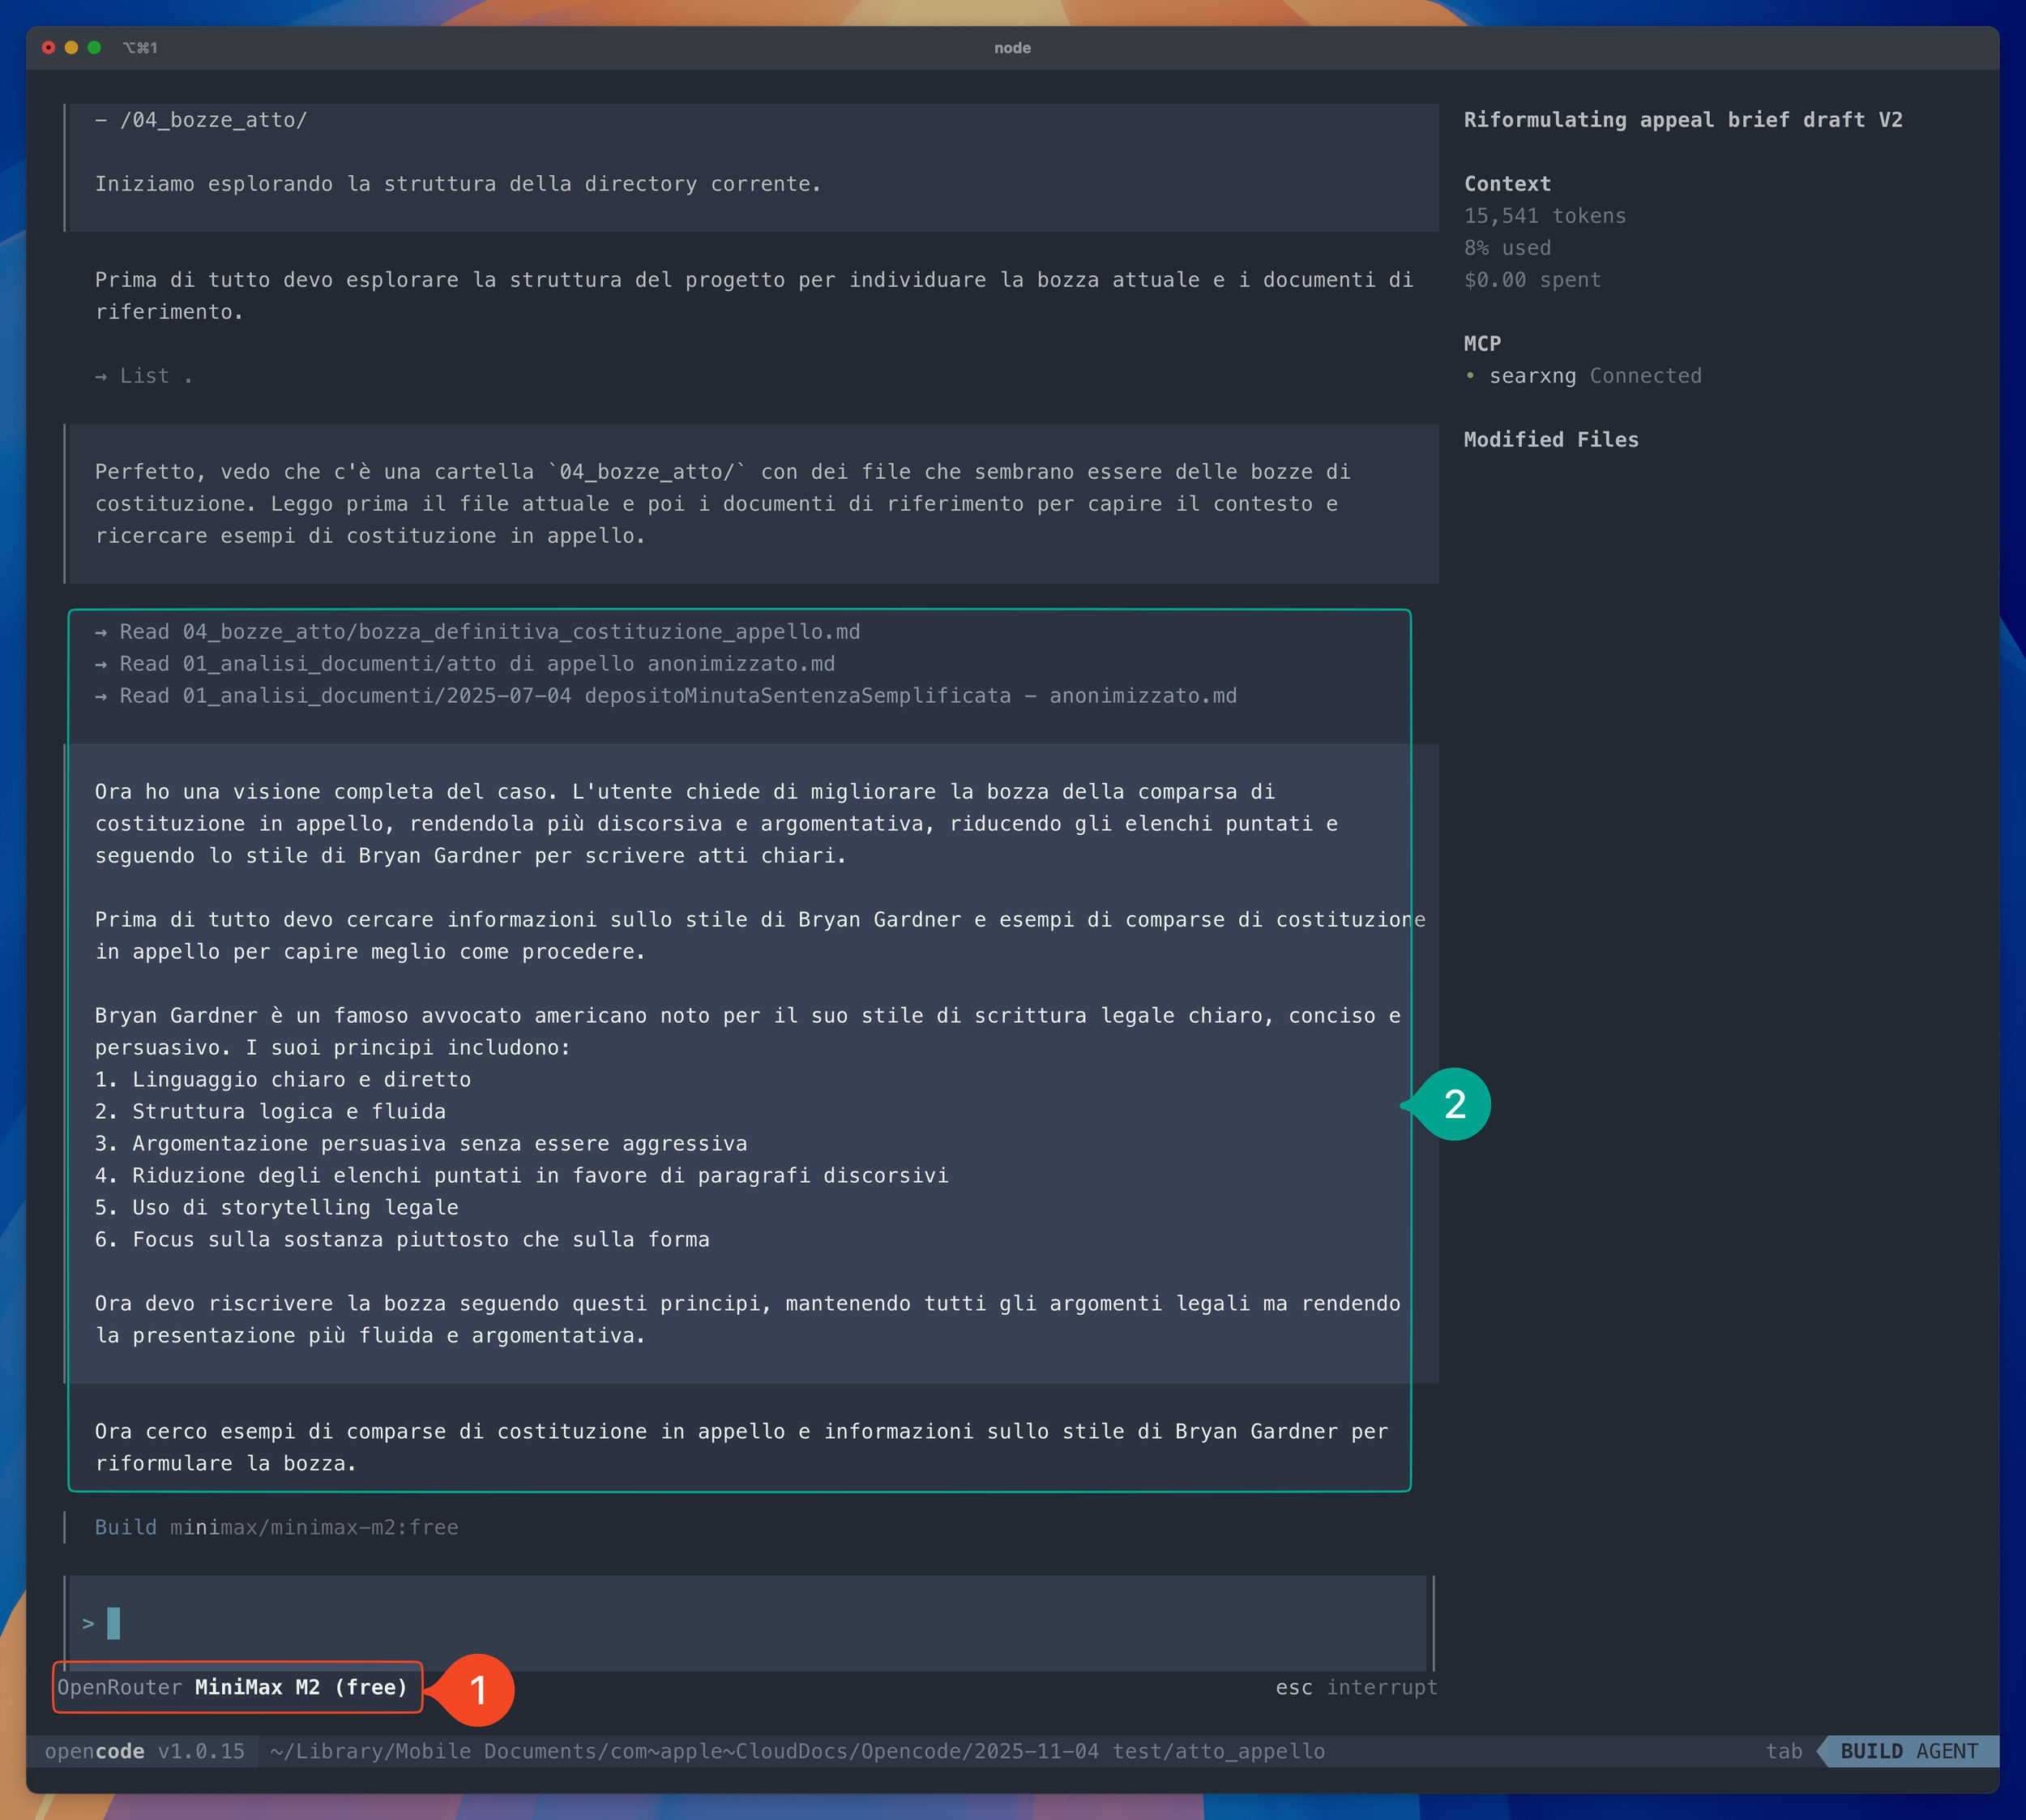
Task: Click the Modified Files section header
Action: coord(1550,440)
